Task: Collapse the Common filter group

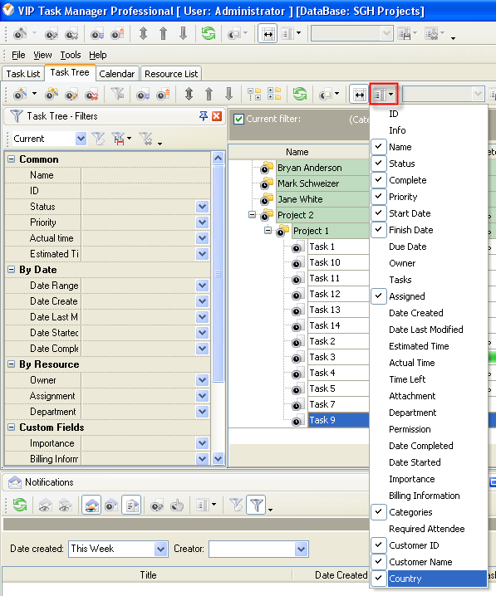Action: [x=12, y=159]
